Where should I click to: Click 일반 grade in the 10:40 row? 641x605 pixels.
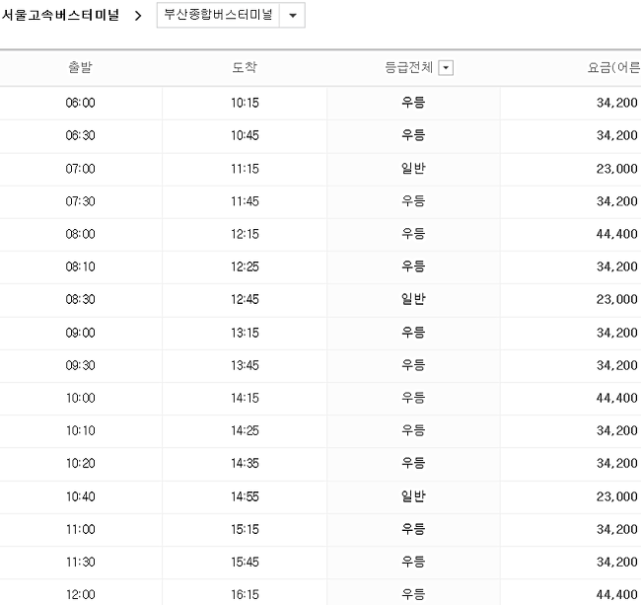coord(413,496)
